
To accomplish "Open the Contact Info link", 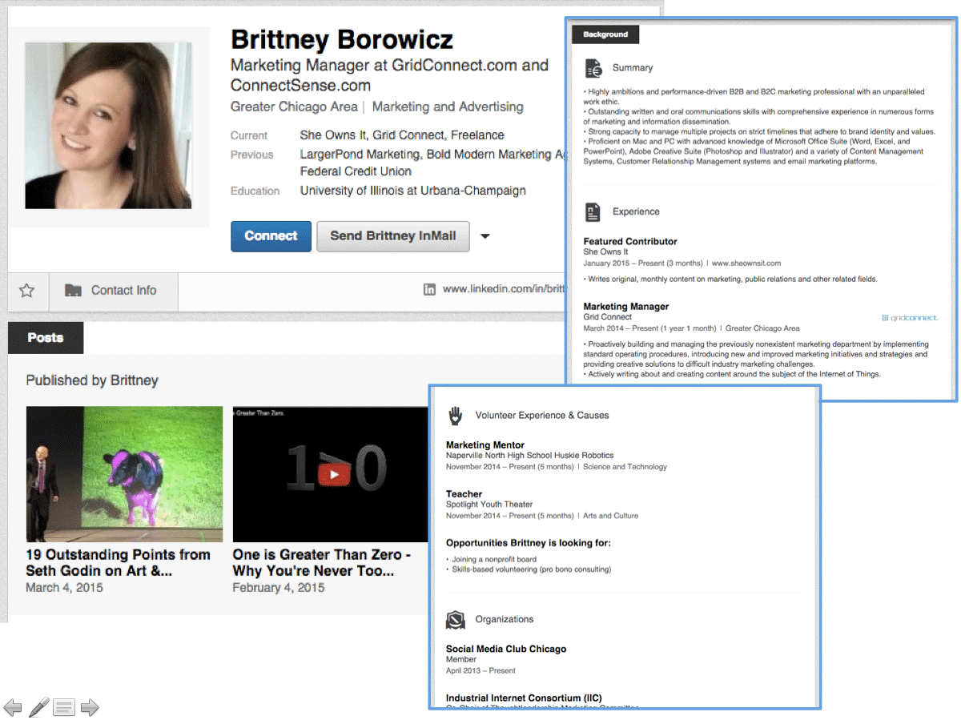I will 123,291.
